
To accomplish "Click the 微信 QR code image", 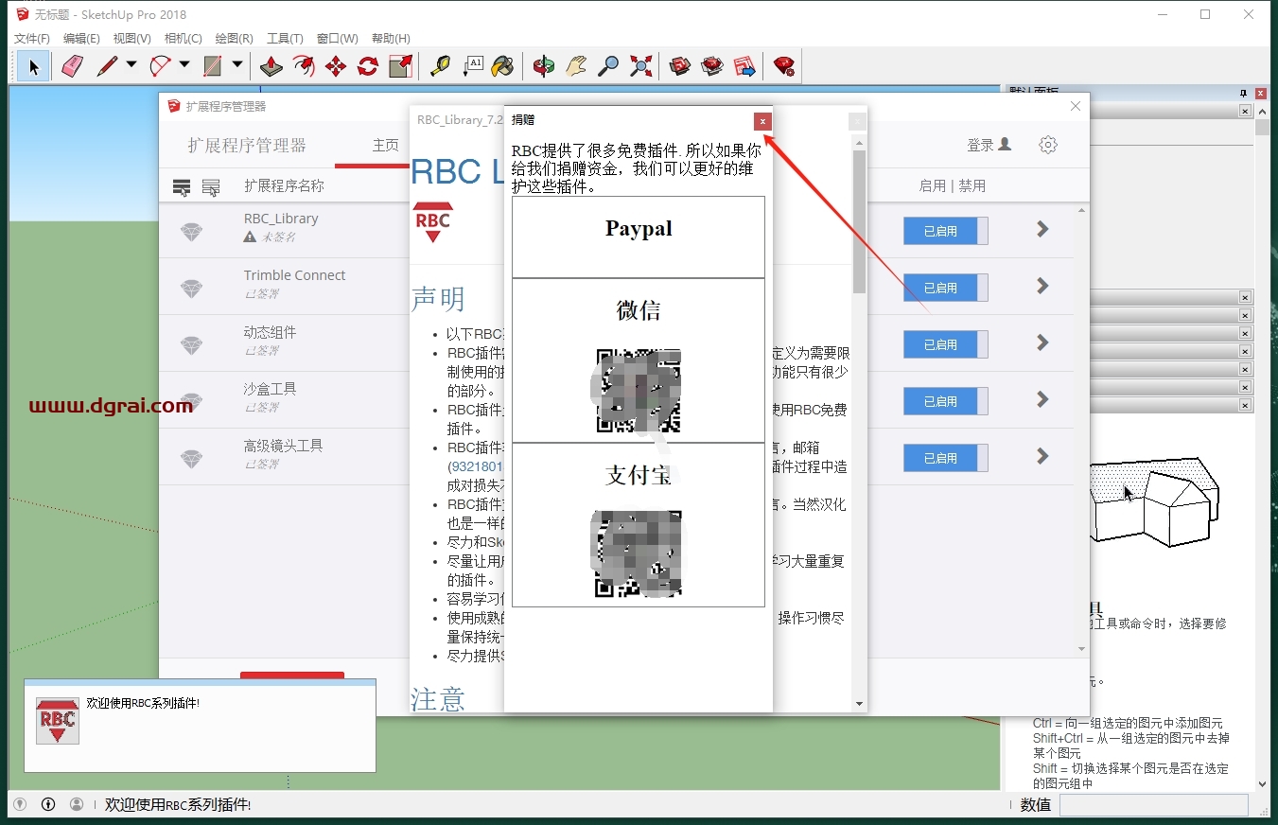I will click(x=639, y=391).
